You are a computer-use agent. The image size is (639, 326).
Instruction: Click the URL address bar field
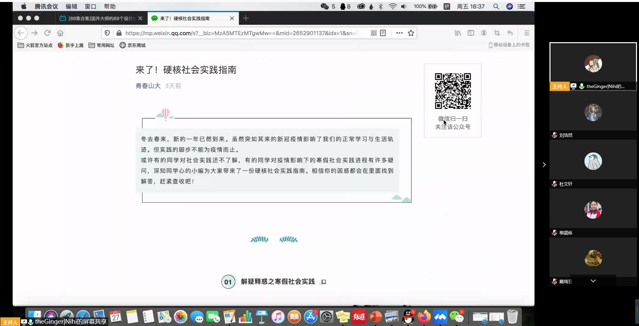pyautogui.click(x=240, y=33)
